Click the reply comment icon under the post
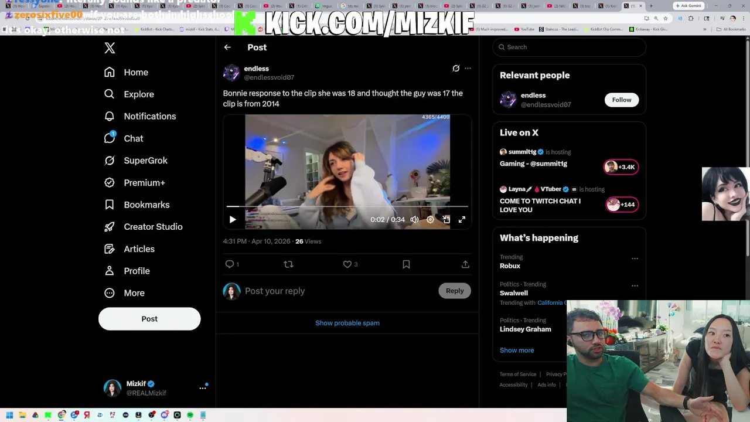 [x=230, y=264]
